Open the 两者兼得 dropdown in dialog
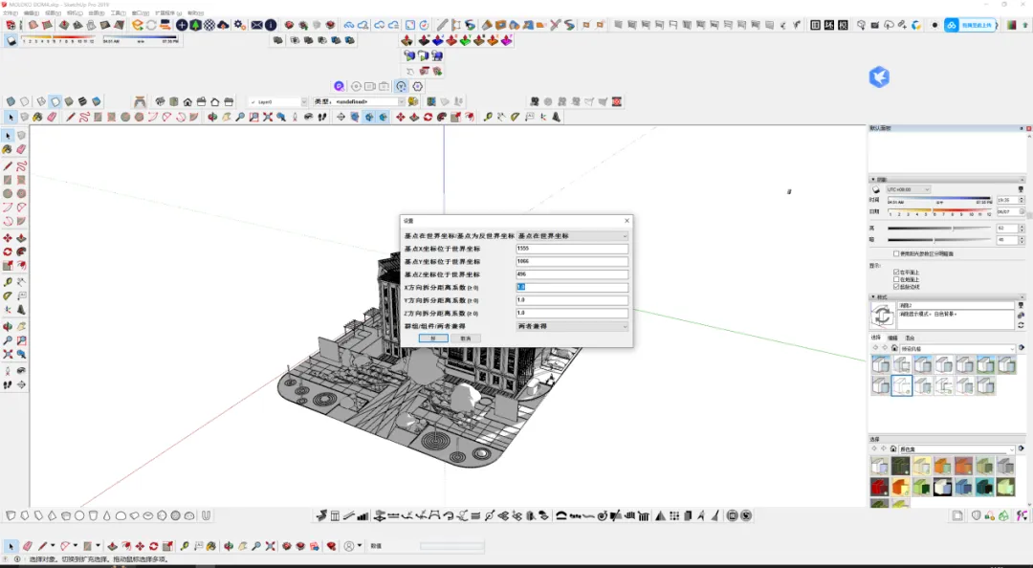Viewport: 1033px width, 568px height. [x=572, y=326]
